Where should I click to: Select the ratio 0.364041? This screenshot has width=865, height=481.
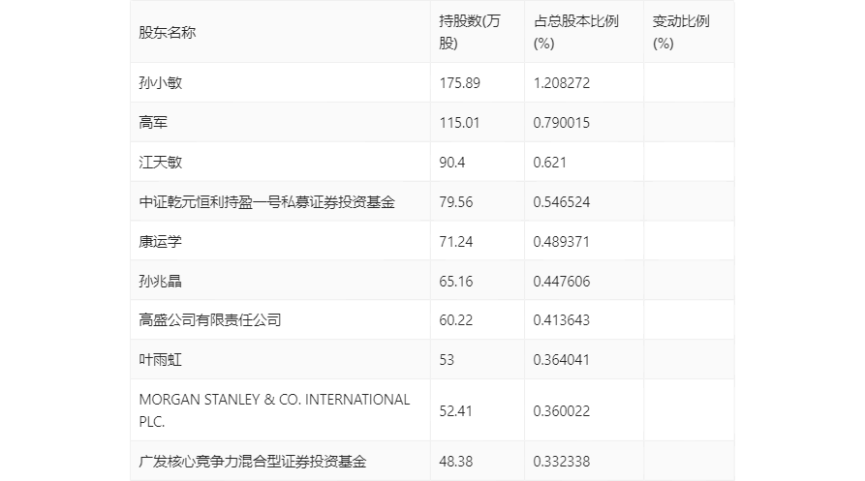click(x=562, y=360)
